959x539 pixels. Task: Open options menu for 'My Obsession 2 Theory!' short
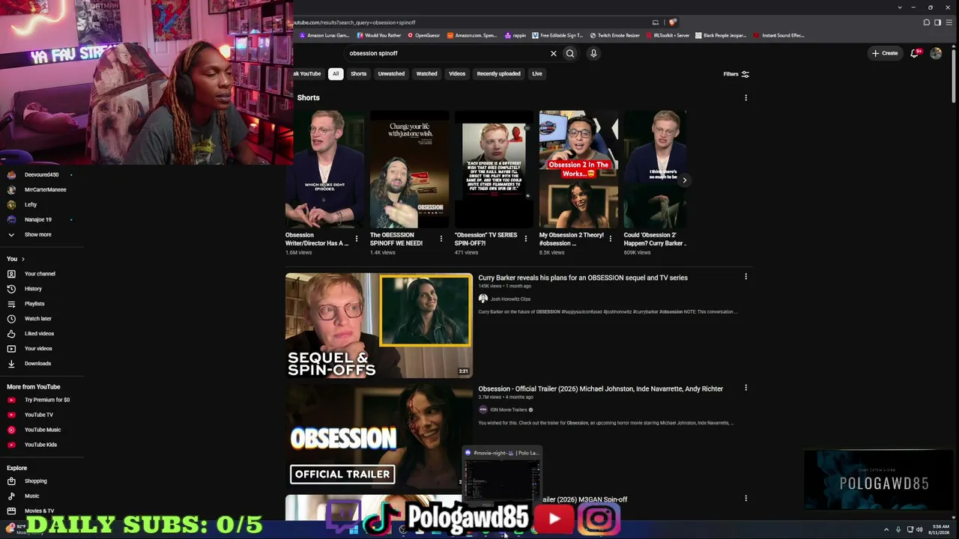tap(611, 239)
